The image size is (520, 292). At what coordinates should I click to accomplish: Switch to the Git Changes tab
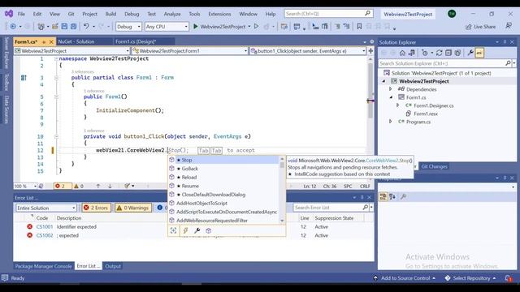(x=434, y=166)
